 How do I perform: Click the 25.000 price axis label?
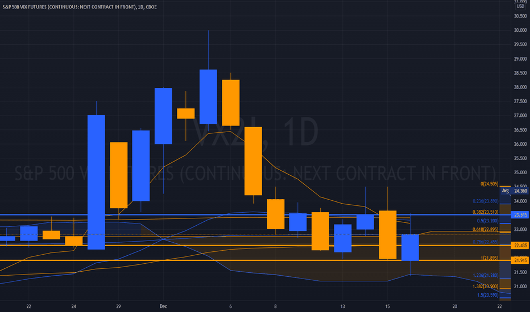click(x=520, y=172)
